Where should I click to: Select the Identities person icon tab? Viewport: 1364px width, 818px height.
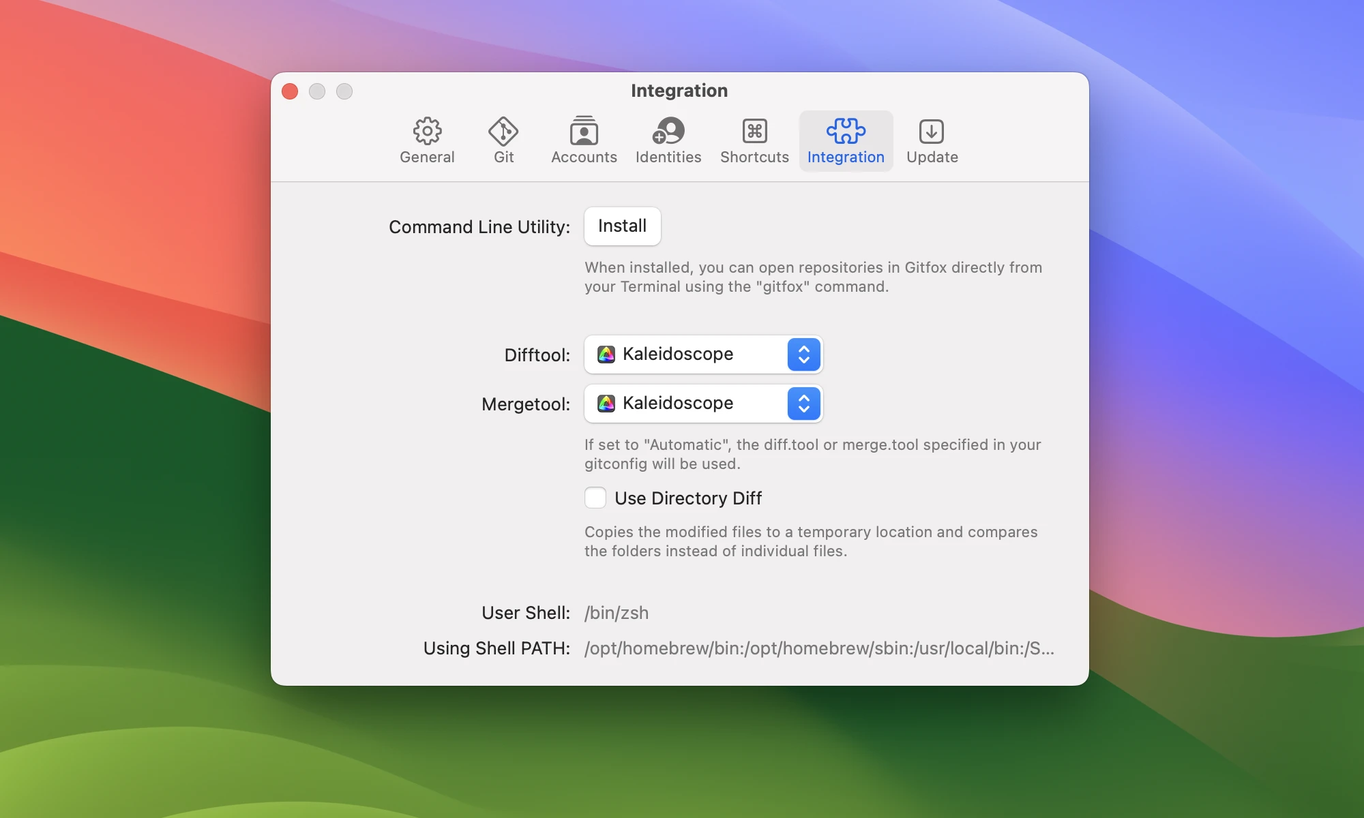[x=668, y=131]
